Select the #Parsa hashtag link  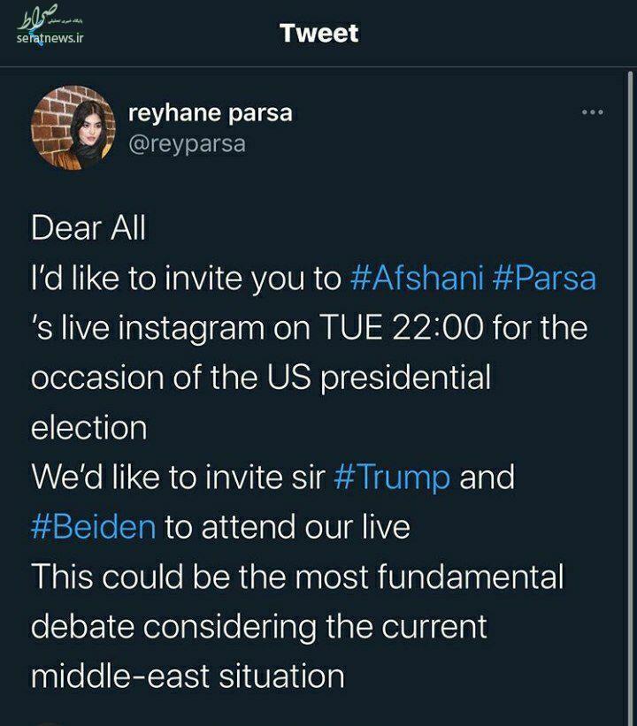(544, 279)
